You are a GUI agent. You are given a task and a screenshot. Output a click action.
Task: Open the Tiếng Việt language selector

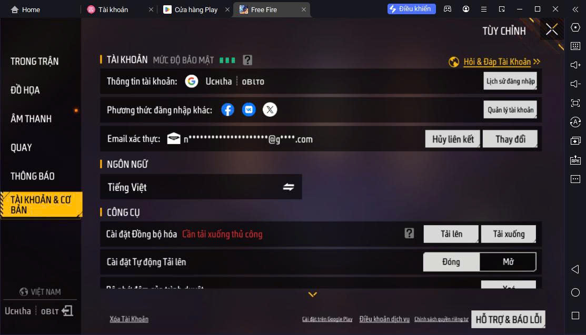(x=201, y=187)
